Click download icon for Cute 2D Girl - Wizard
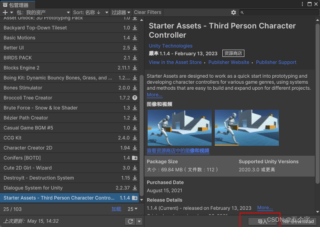The width and height of the screenshot is (320, 227). (135, 168)
